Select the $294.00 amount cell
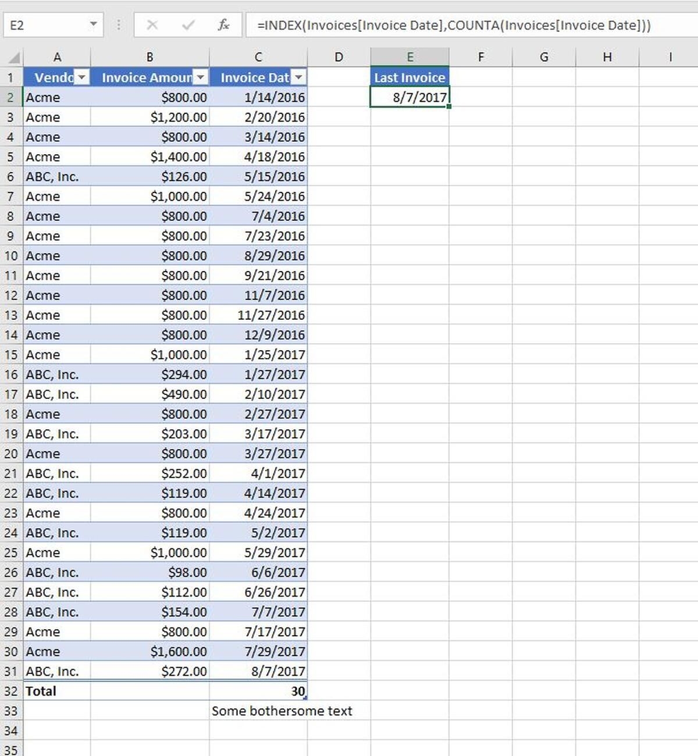The image size is (698, 756). [x=149, y=375]
